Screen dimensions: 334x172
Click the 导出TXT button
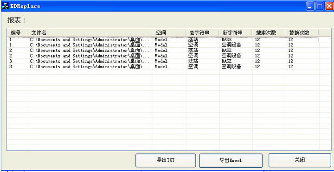[166, 160]
